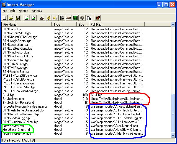
Task: Click the Import File toolbar icon
Action: pos(26,18)
